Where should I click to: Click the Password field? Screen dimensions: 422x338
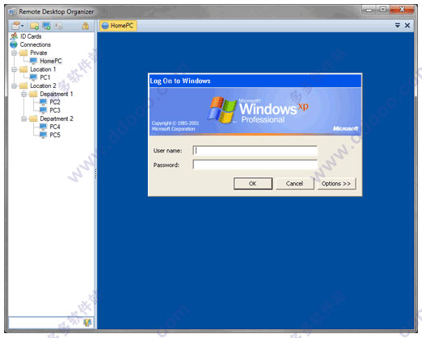click(255, 165)
